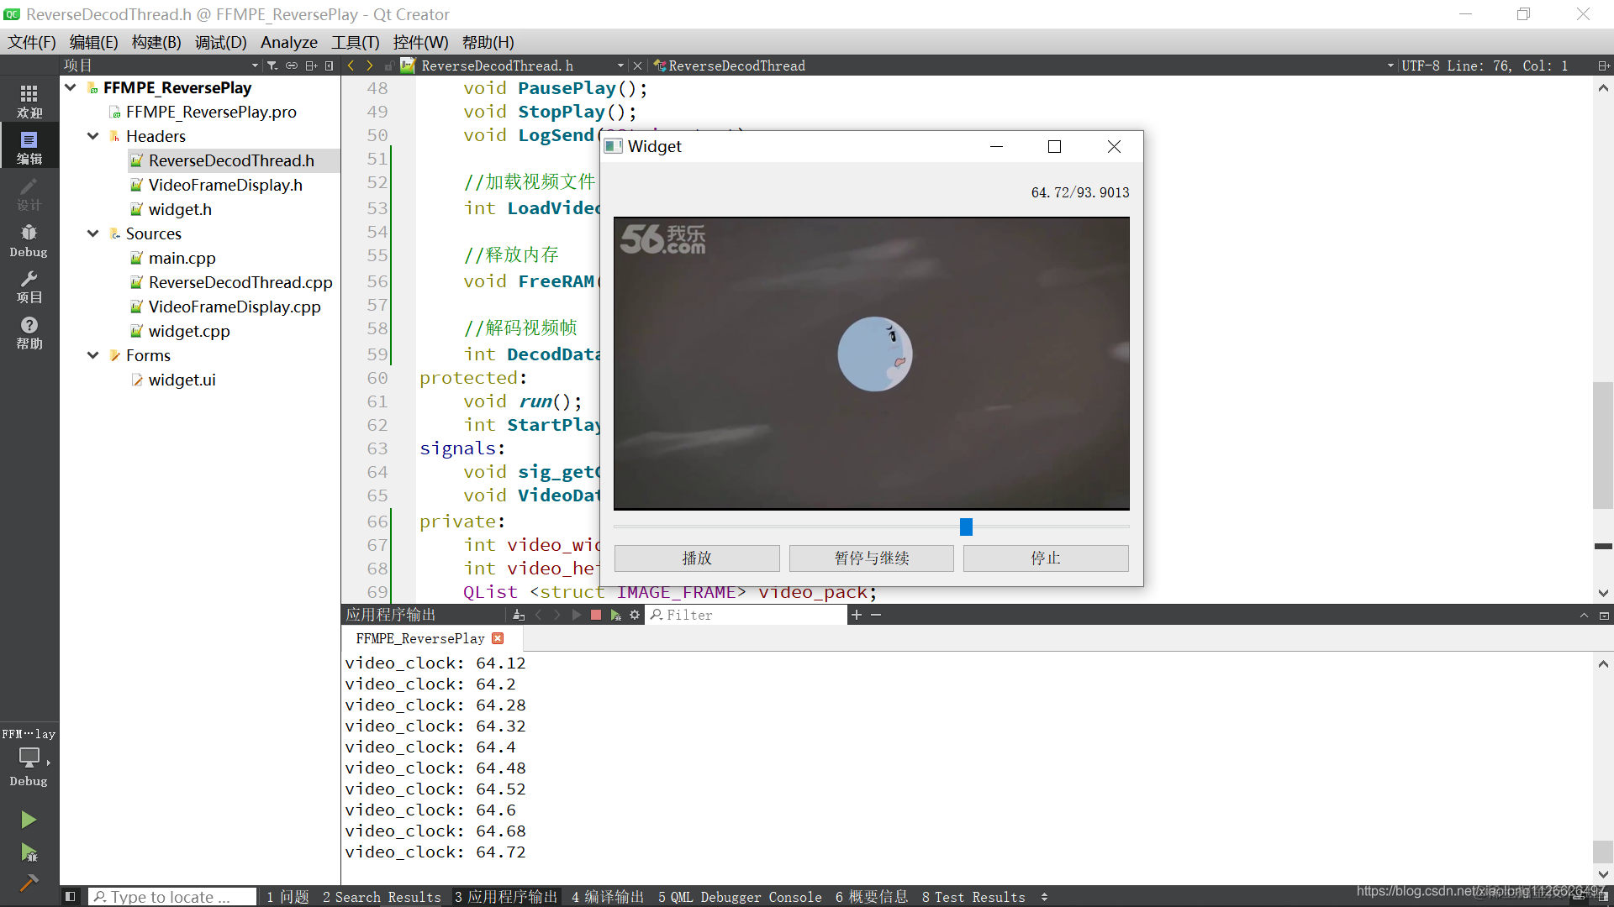Click the Filter input in output pane
Viewport: 1614px width, 907px height.
(x=748, y=615)
